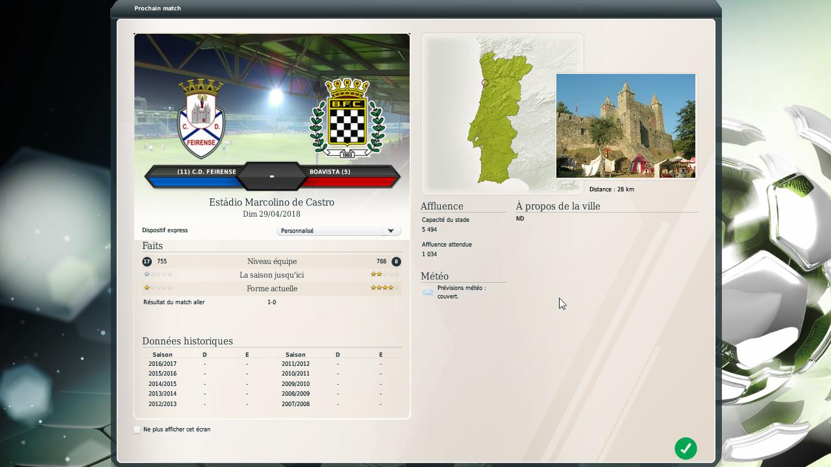Image resolution: width=831 pixels, height=467 pixels.
Task: Click the '2012/2013' season row
Action: (205, 404)
